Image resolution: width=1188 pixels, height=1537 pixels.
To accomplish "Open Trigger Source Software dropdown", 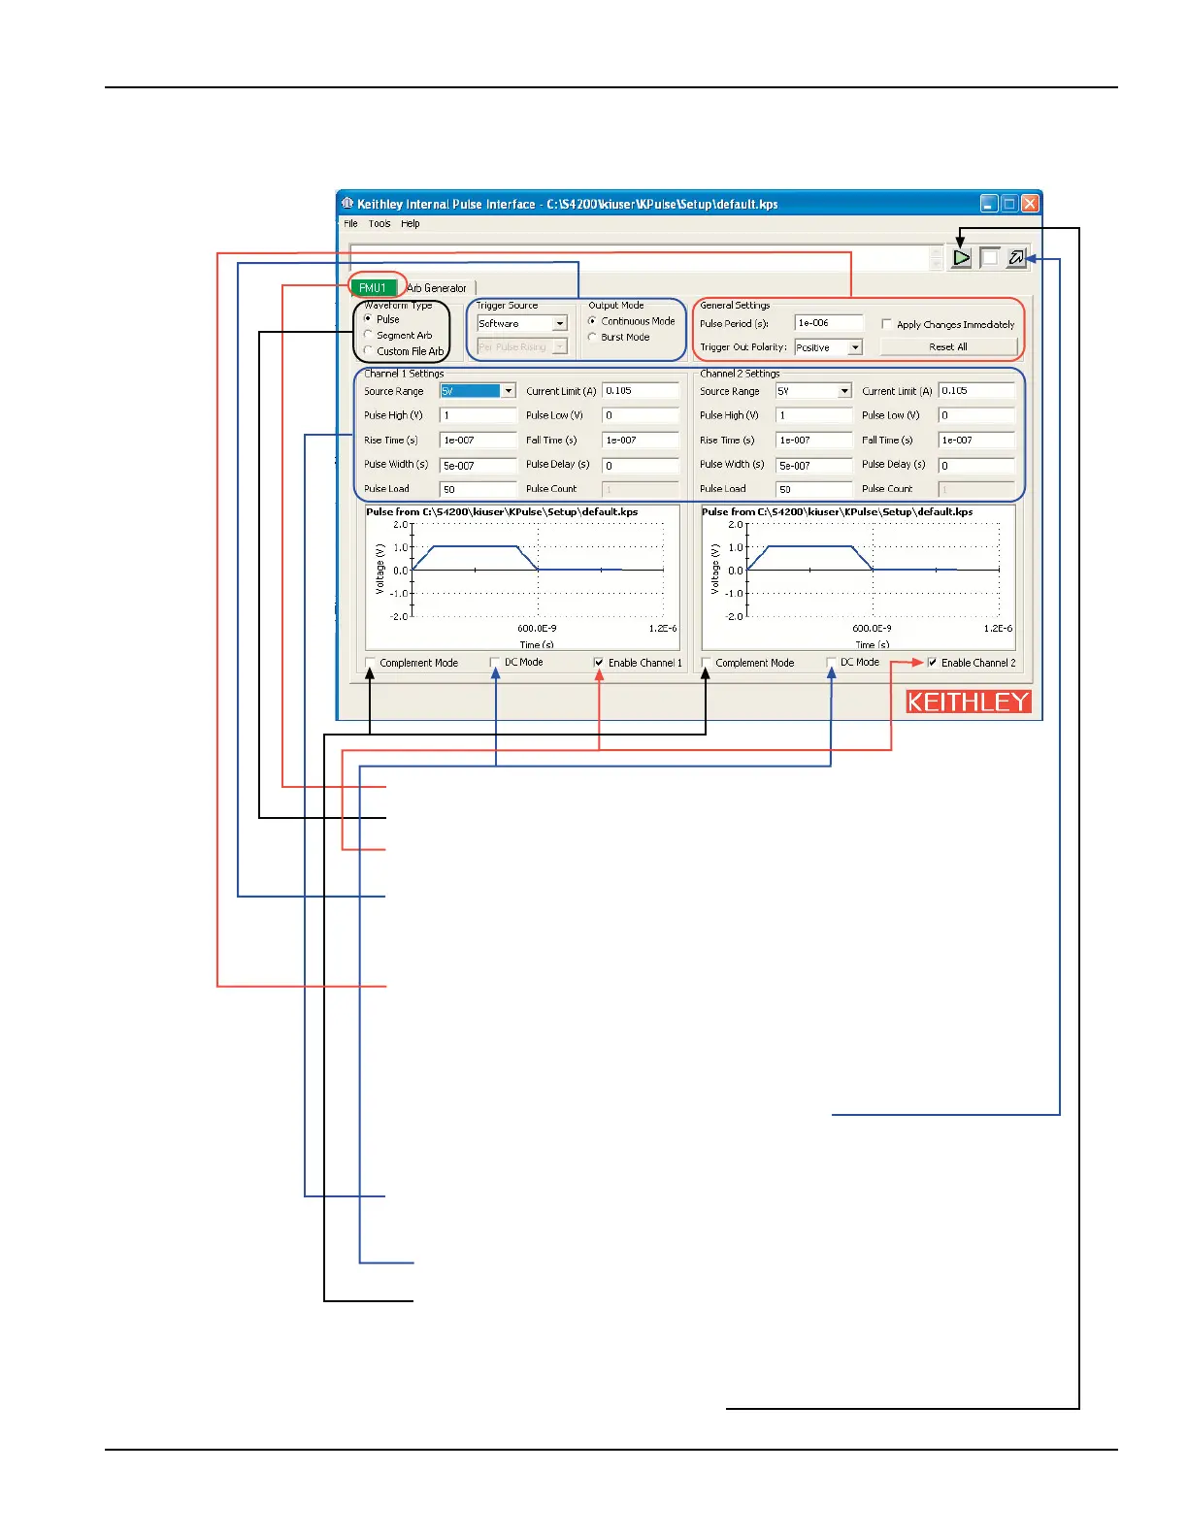I will (560, 324).
